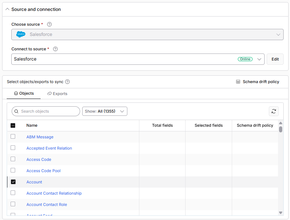Toggle the select-all header checkbox

13,126
